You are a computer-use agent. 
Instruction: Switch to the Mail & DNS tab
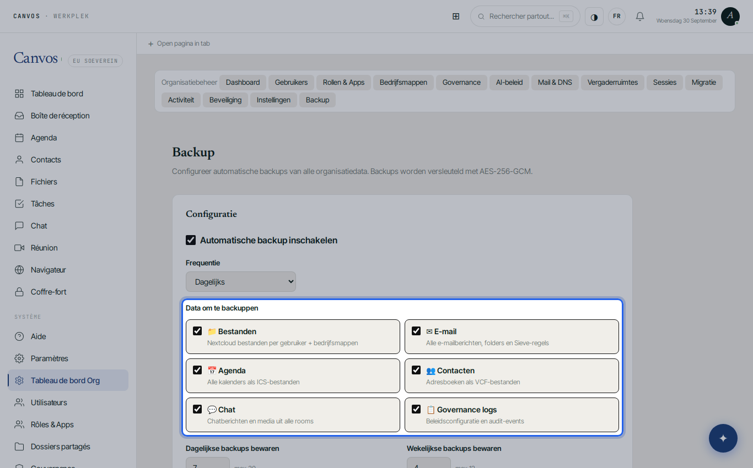555,83
